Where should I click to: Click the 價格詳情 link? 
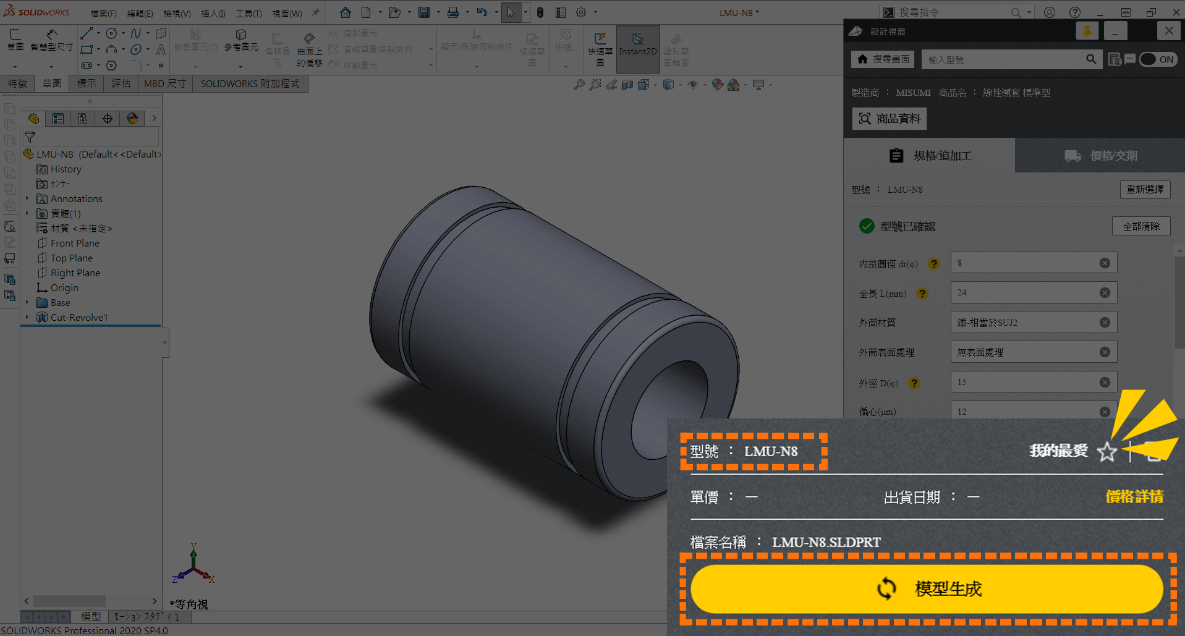tap(1134, 497)
